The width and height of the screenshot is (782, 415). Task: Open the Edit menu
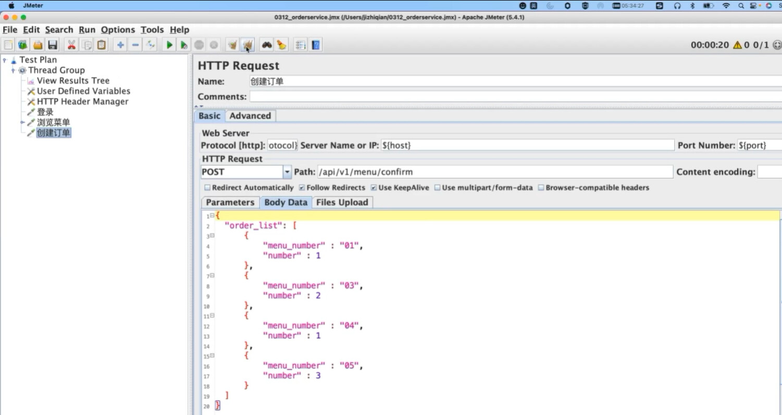tap(31, 30)
